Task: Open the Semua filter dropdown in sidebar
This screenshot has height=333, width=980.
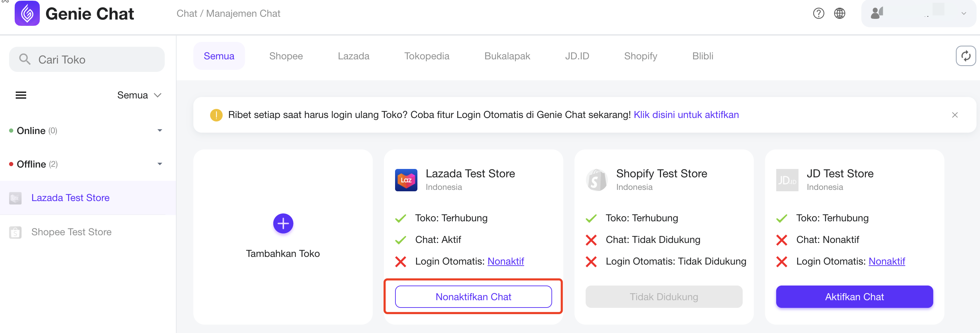Action: click(139, 95)
